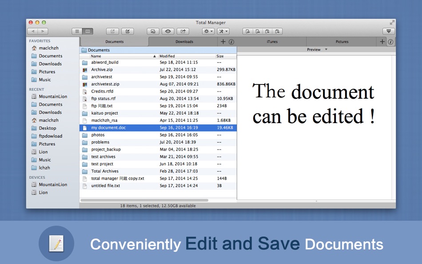Viewport: 422px width, 264px height.
Task: Open the Preview dropdown in right pane
Action: click(317, 50)
